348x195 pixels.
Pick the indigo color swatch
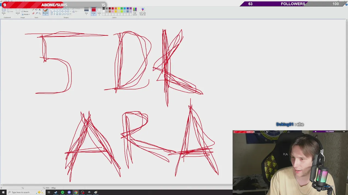[x=128, y=8]
